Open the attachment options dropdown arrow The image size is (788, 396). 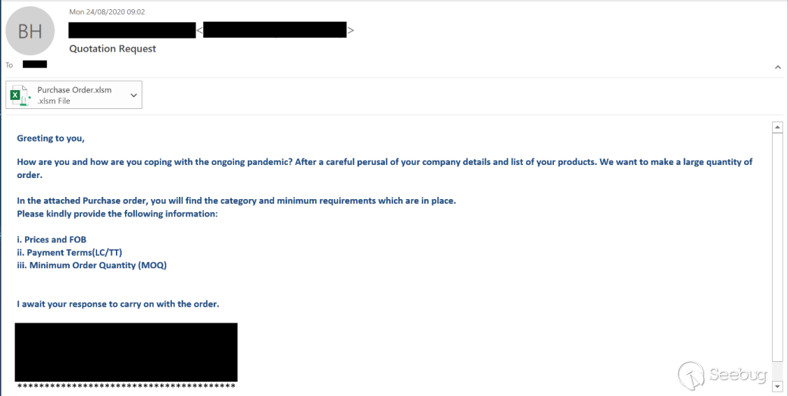pos(134,95)
